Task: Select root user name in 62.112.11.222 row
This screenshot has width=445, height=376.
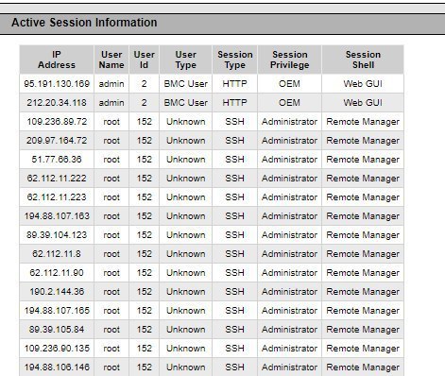Action: coord(111,179)
